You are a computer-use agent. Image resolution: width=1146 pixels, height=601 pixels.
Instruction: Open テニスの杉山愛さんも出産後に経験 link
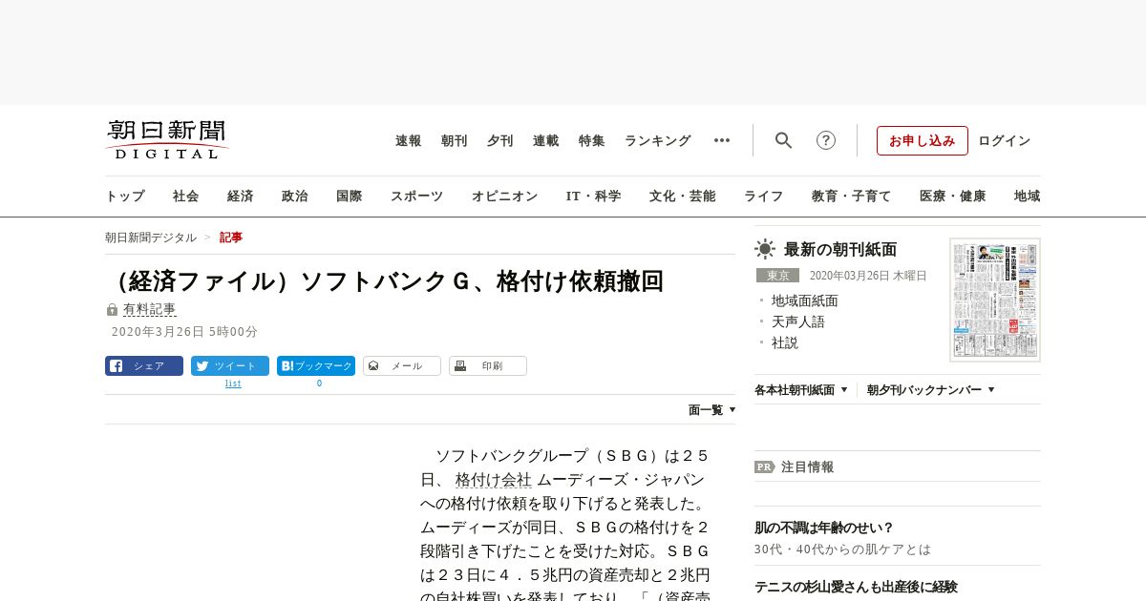pos(857,587)
